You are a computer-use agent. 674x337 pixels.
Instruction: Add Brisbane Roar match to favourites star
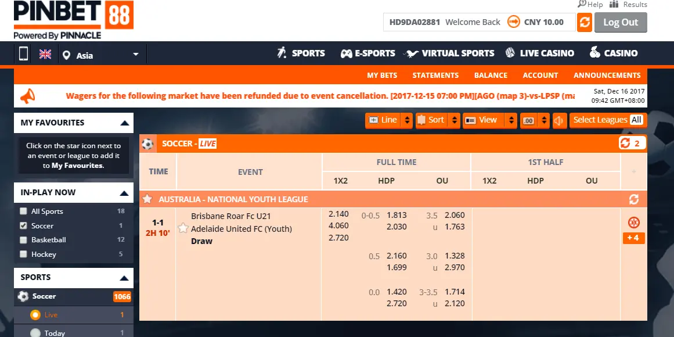[183, 228]
